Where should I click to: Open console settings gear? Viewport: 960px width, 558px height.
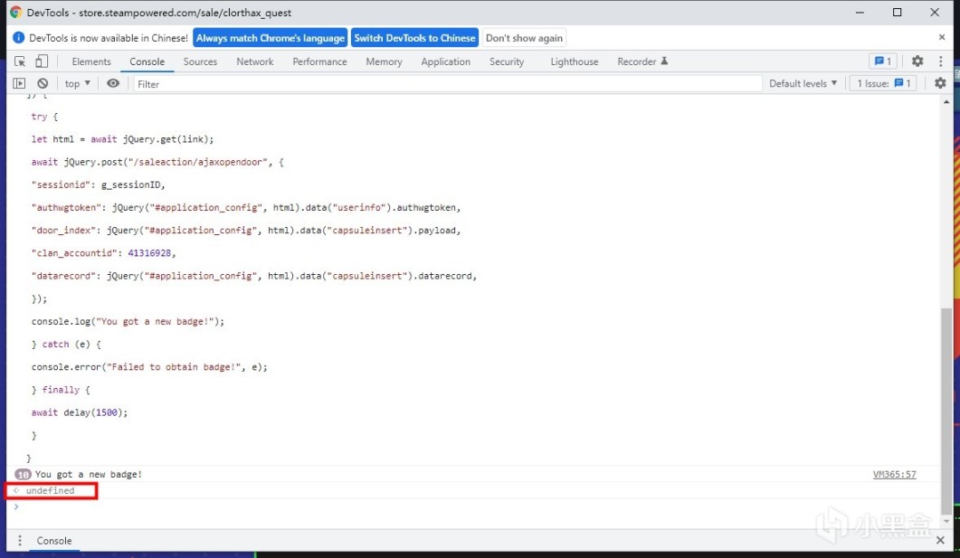coord(940,83)
